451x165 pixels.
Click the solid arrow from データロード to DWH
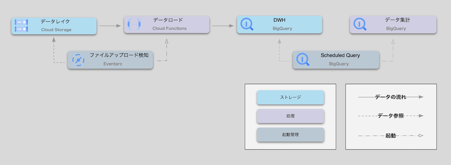pyautogui.click(x=222, y=26)
